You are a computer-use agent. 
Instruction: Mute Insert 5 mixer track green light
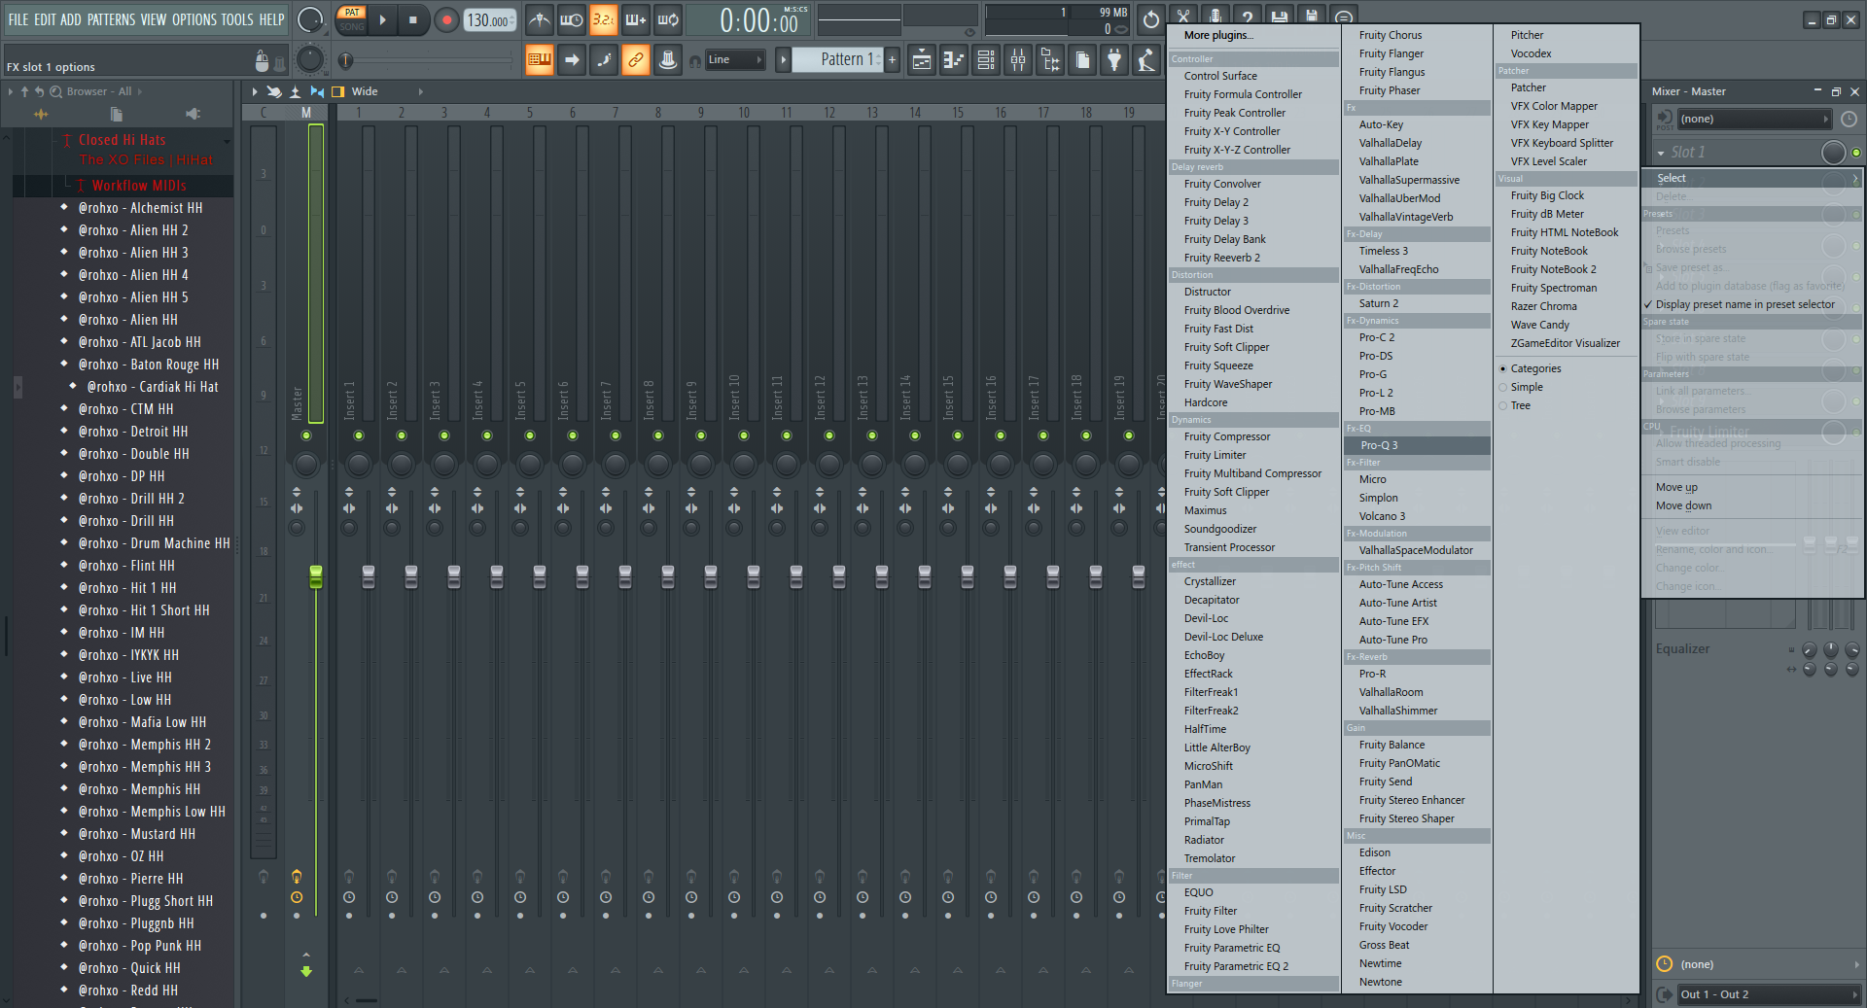click(x=530, y=434)
